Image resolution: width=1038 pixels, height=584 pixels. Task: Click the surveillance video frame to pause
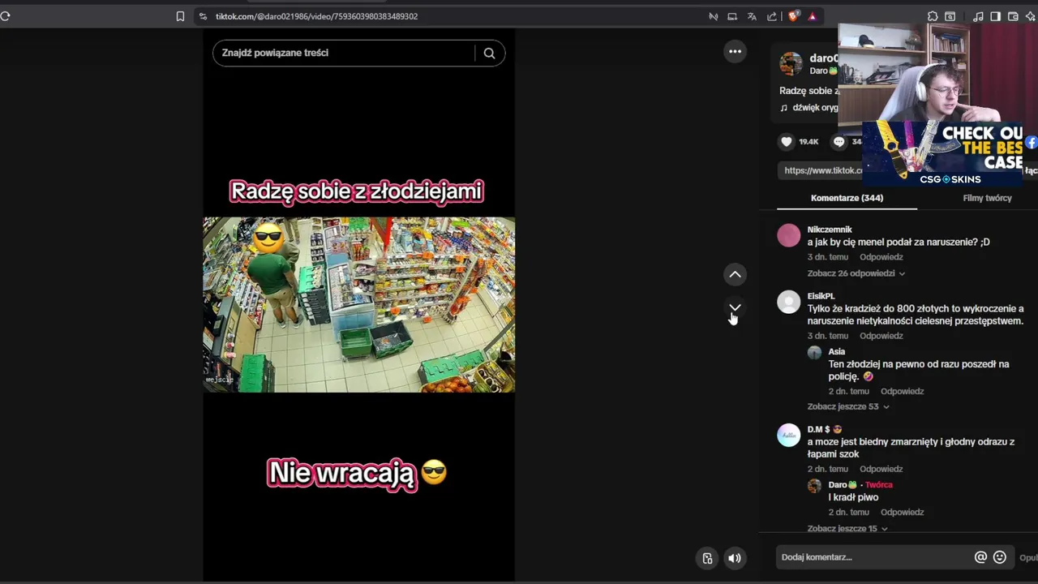(358, 304)
